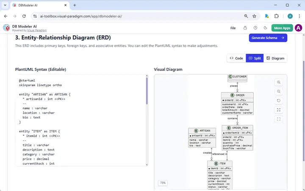305x191 pixels.
Task: Open the user avatar A menu
Action: [298, 28]
